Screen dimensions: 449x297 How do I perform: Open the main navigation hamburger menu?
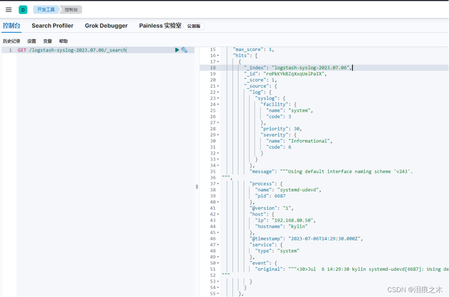point(9,9)
